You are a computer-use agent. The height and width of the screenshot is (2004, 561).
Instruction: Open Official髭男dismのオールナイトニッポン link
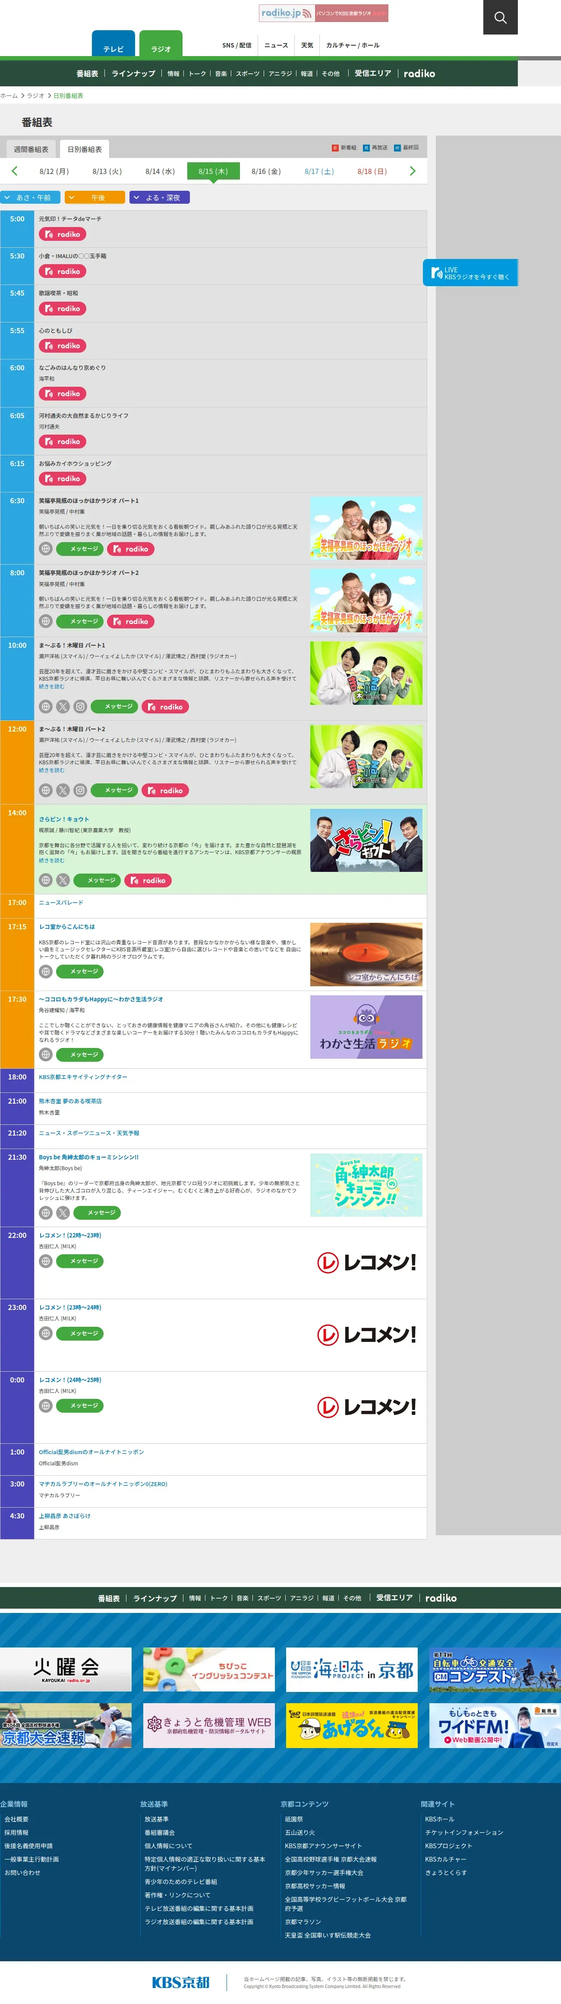coord(91,1452)
